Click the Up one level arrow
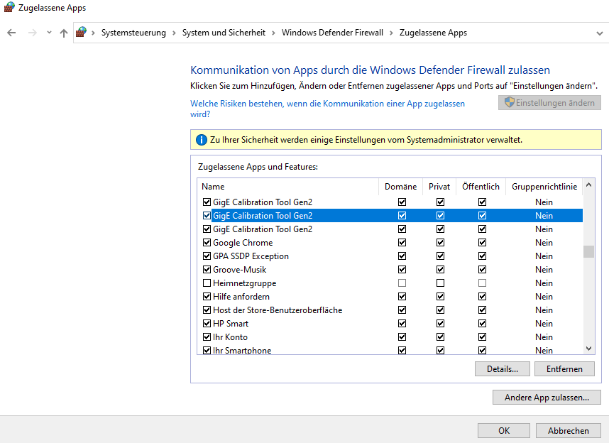Viewport: 609px width, 443px height. click(64, 33)
